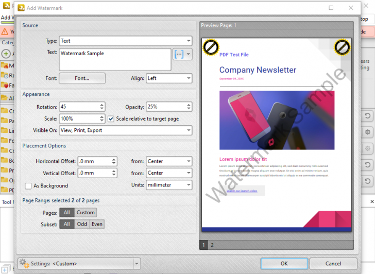Click the Opacity field showing 25%

[166, 107]
